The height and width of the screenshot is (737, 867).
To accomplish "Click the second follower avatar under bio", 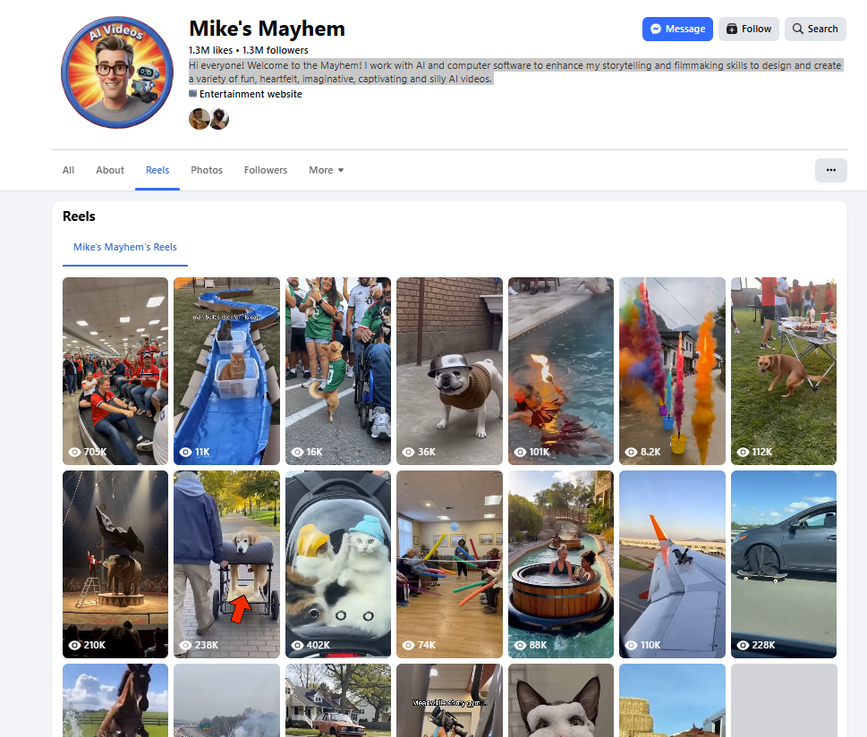I will pos(219,119).
